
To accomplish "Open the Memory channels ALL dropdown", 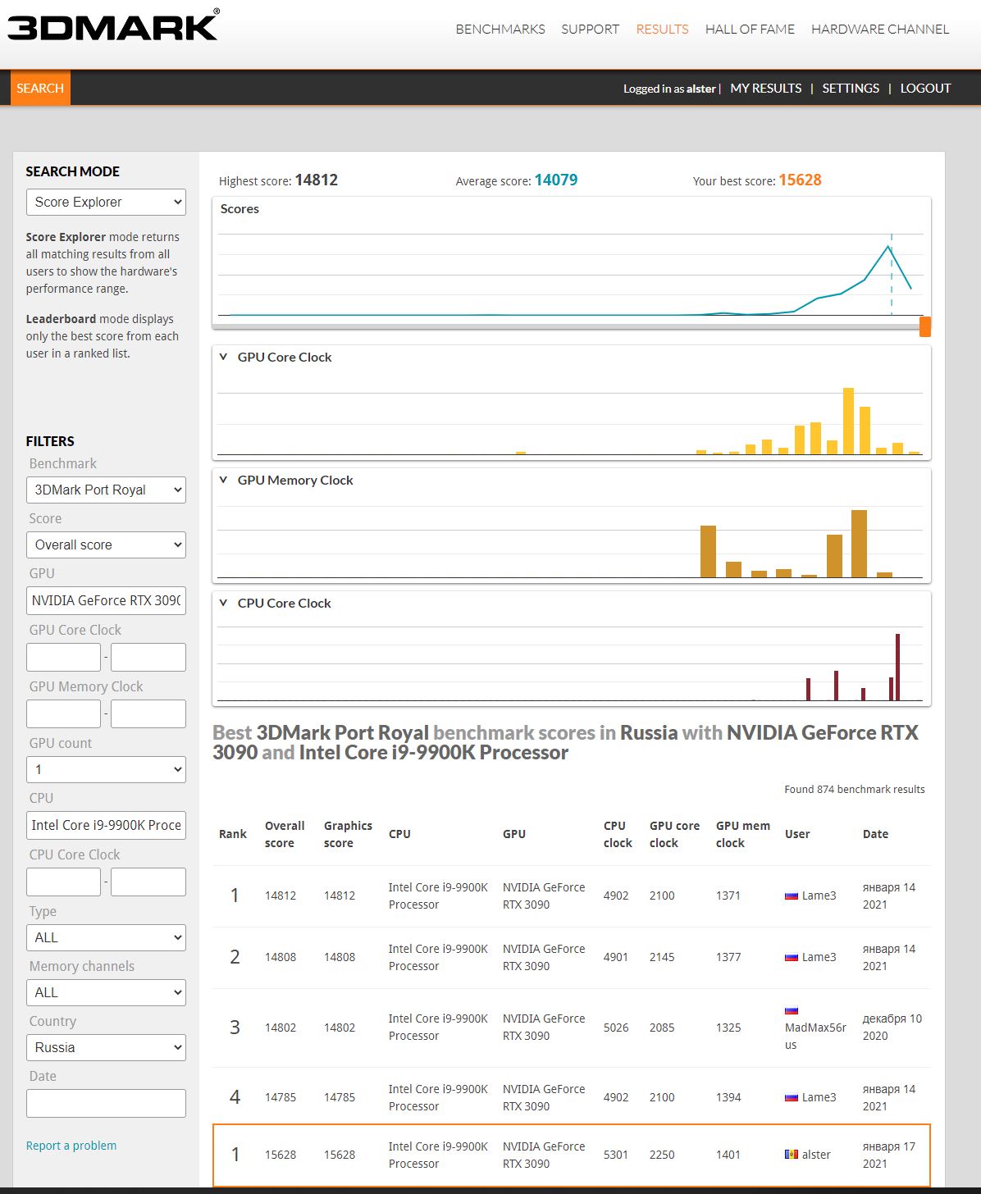I will [x=106, y=992].
